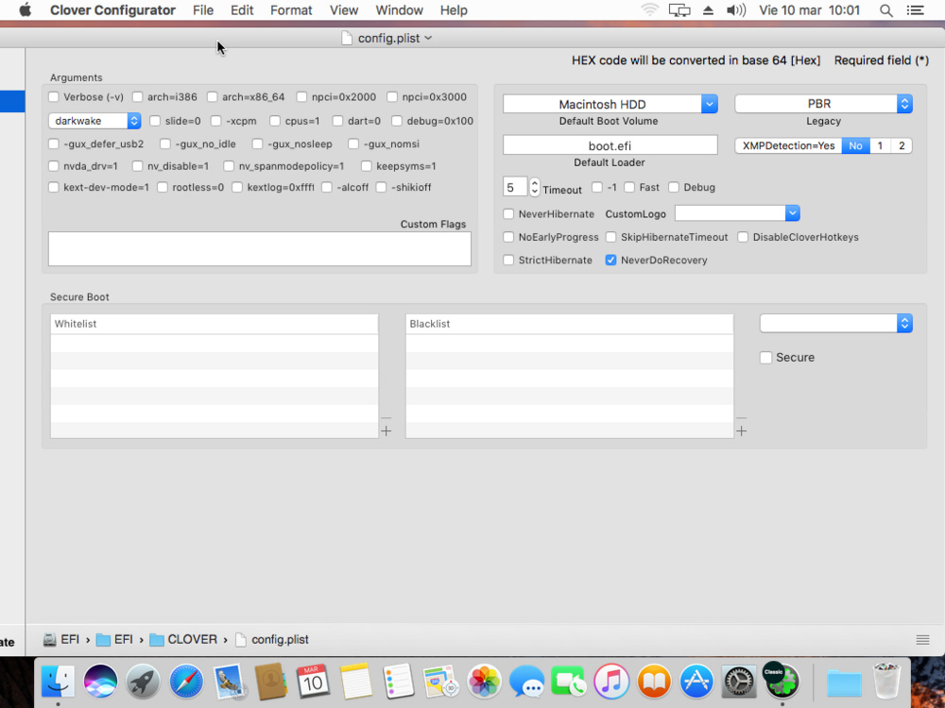Image resolution: width=945 pixels, height=708 pixels.
Task: Open iTunes in the Dock
Action: point(611,681)
